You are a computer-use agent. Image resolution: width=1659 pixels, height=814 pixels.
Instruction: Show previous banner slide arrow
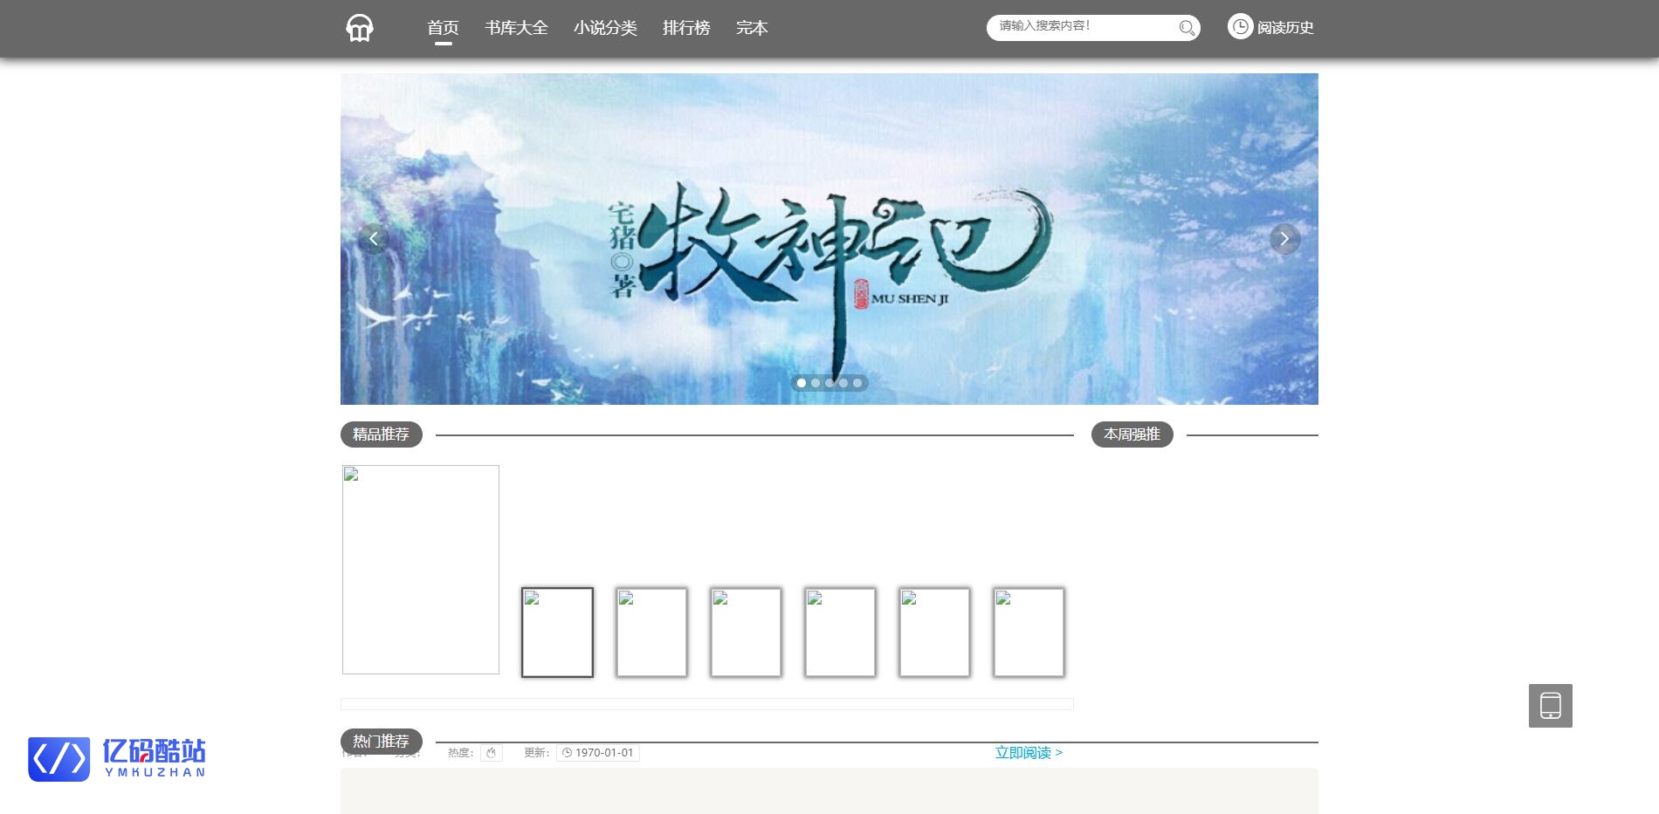(373, 238)
